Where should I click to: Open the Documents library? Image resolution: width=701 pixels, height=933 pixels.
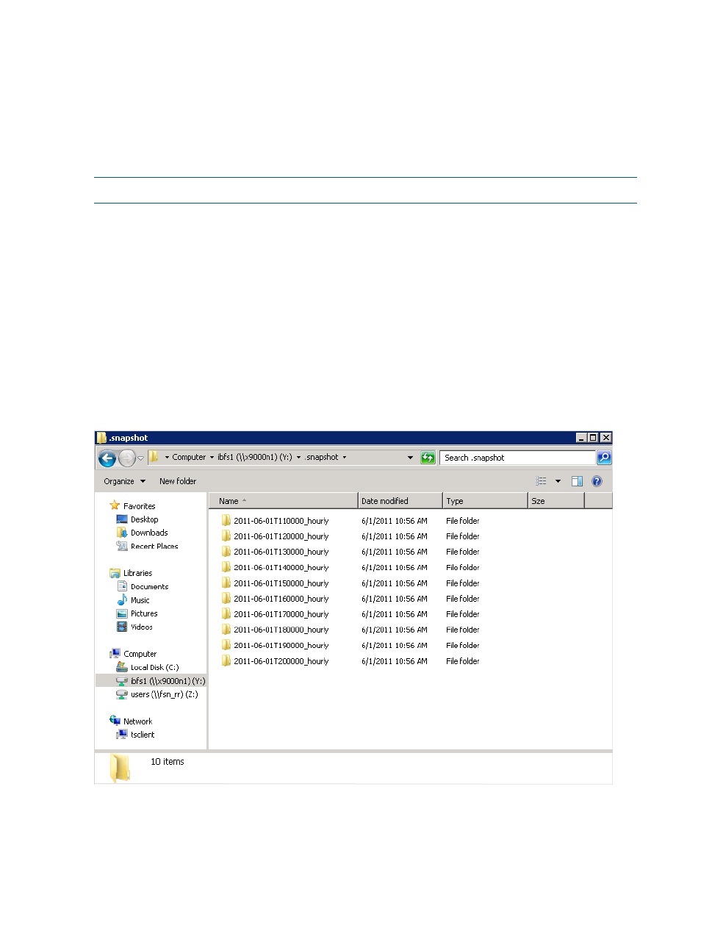tap(149, 586)
